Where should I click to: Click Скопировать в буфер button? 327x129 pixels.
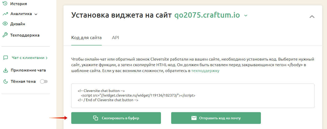[116, 118]
